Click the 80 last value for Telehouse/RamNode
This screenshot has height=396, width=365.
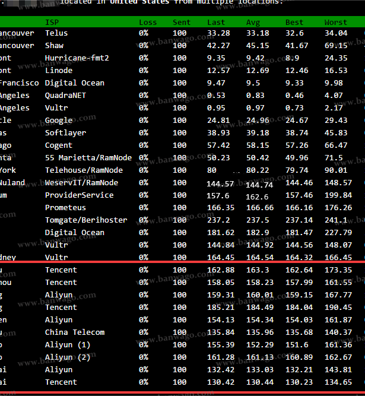212,170
